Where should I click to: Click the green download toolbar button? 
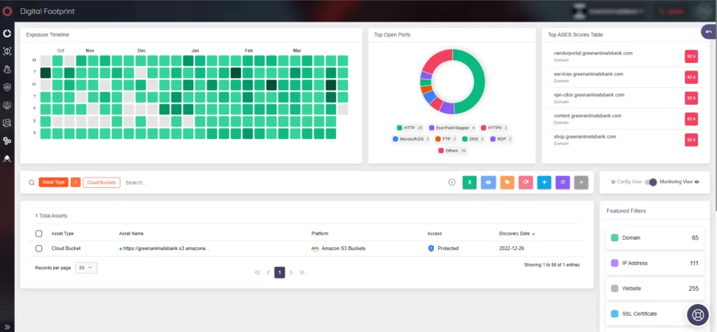[x=470, y=182]
